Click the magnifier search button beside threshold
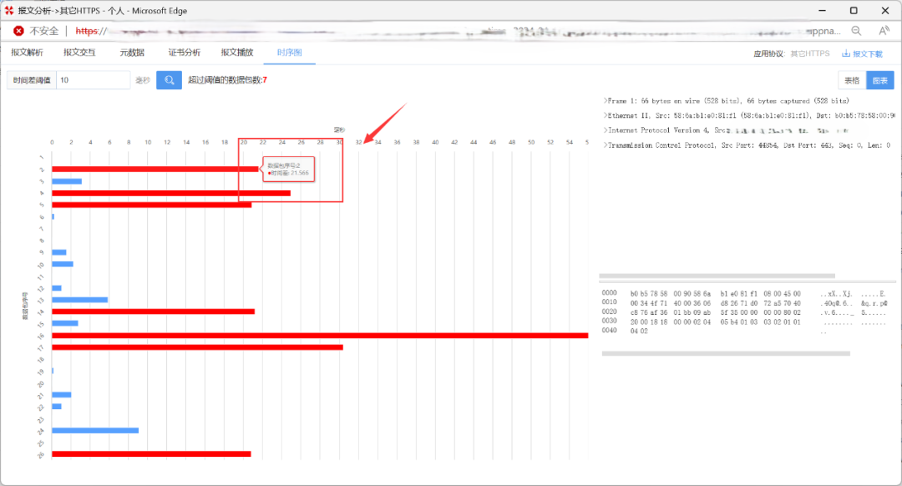 click(169, 80)
